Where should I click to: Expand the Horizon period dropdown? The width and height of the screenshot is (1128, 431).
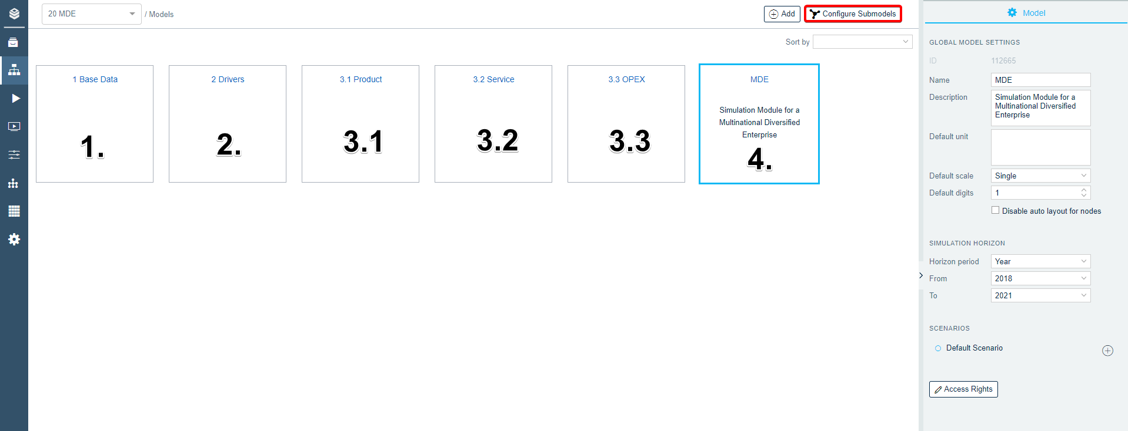[1040, 261]
